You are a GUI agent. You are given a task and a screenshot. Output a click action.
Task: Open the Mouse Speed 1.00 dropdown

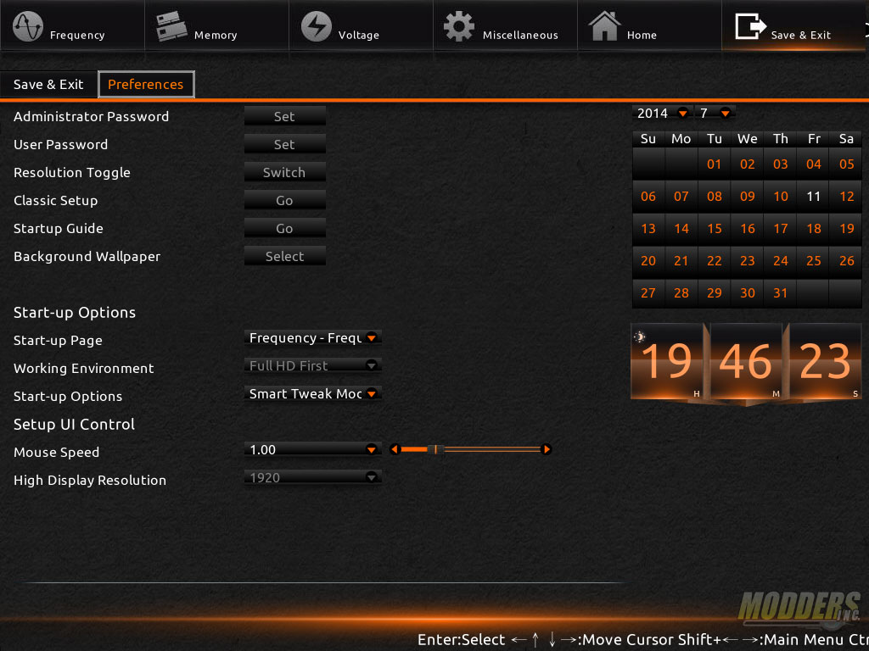pyautogui.click(x=312, y=449)
